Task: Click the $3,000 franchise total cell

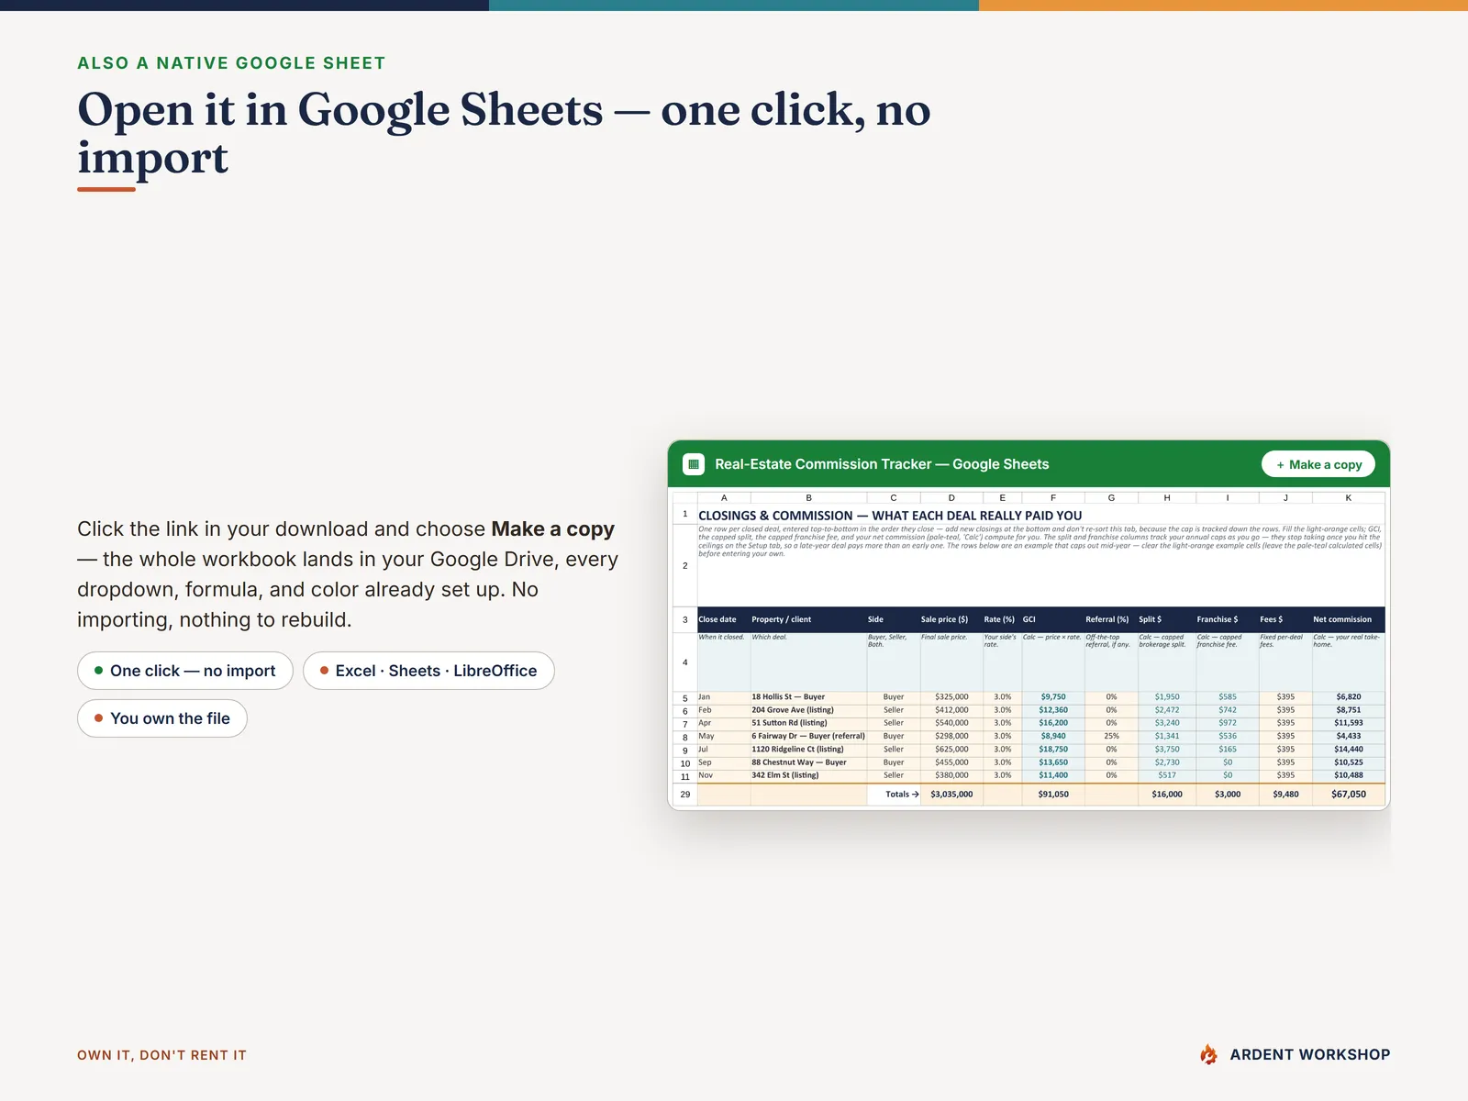Action: [1228, 795]
